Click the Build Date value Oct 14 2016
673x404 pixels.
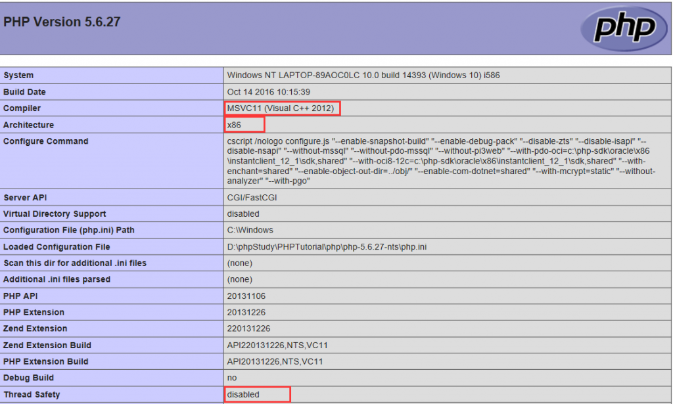point(268,92)
